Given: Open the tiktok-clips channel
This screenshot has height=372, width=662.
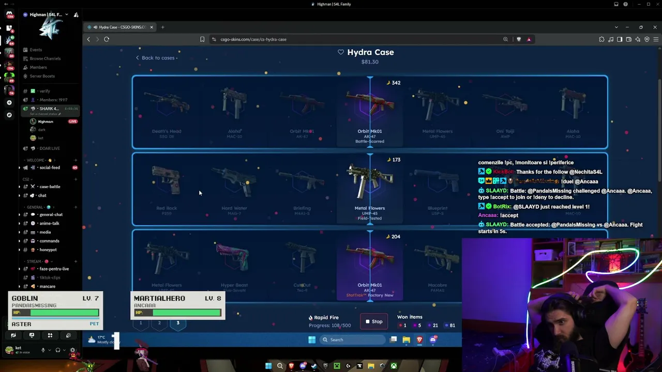Looking at the screenshot, I should 50,277.
